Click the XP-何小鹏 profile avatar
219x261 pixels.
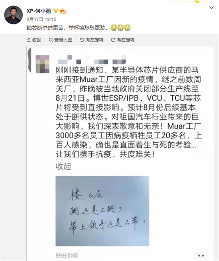pos(13,15)
